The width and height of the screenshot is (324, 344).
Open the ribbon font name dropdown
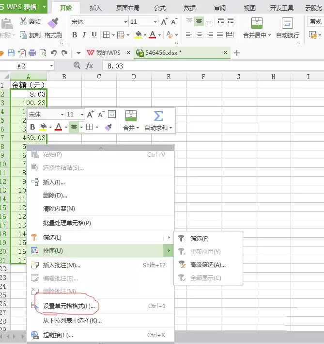tap(125, 22)
